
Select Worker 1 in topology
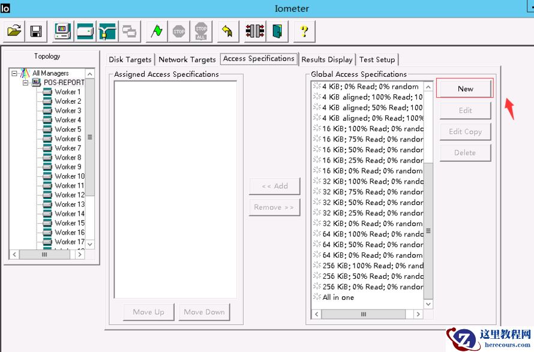(67, 92)
